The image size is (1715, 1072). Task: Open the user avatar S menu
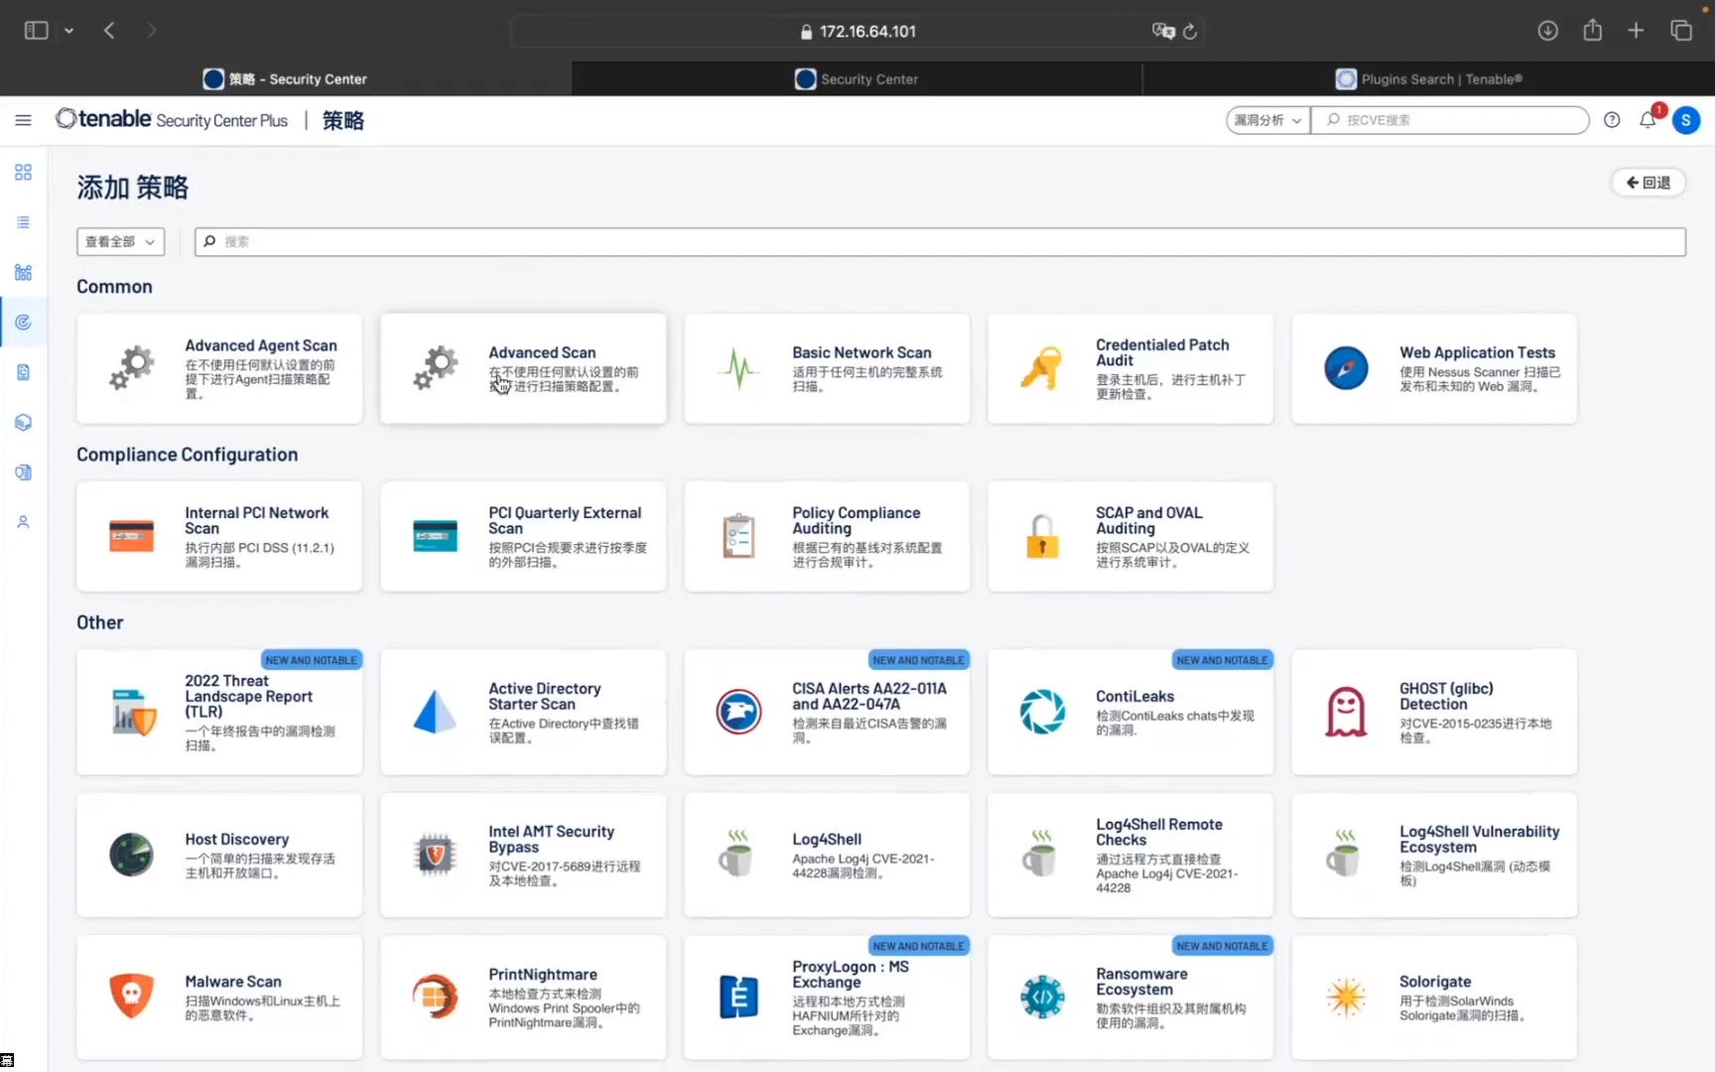click(x=1685, y=120)
